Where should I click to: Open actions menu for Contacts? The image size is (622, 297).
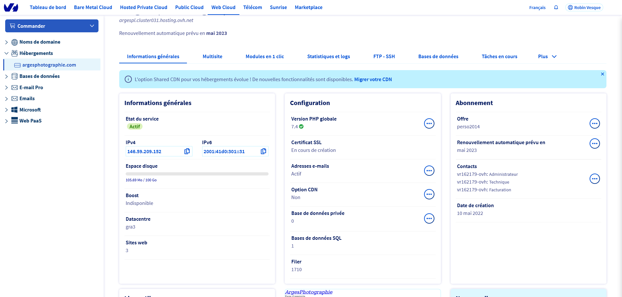coord(594,179)
